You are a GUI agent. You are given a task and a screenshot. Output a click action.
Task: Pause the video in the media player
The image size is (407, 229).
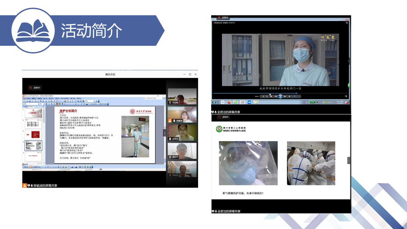pyautogui.click(x=280, y=96)
